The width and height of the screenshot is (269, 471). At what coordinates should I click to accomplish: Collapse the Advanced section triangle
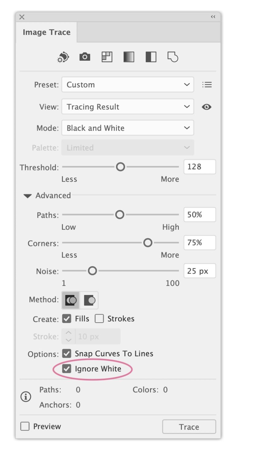pos(28,196)
